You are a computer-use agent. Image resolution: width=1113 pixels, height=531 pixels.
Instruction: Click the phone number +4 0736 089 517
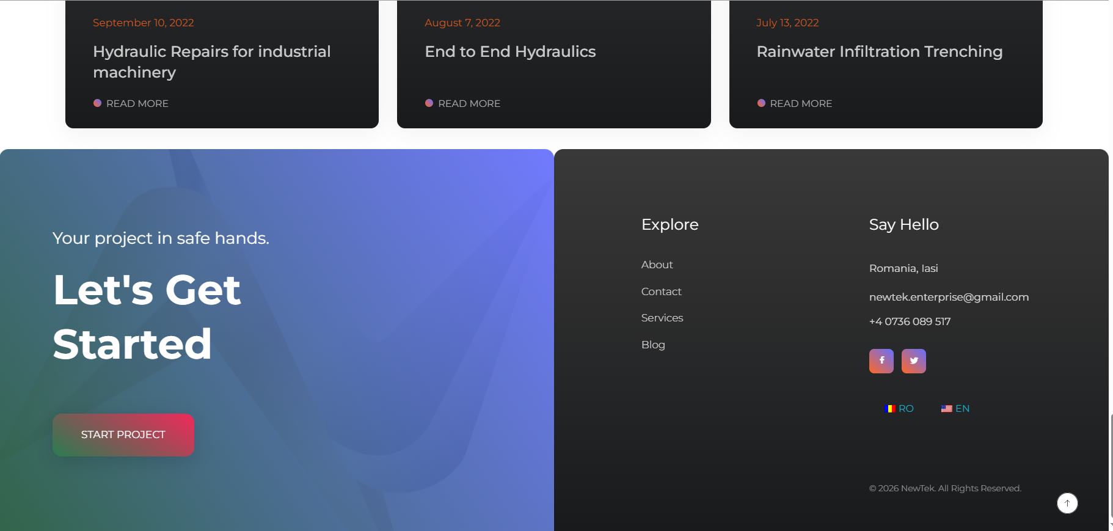tap(910, 321)
